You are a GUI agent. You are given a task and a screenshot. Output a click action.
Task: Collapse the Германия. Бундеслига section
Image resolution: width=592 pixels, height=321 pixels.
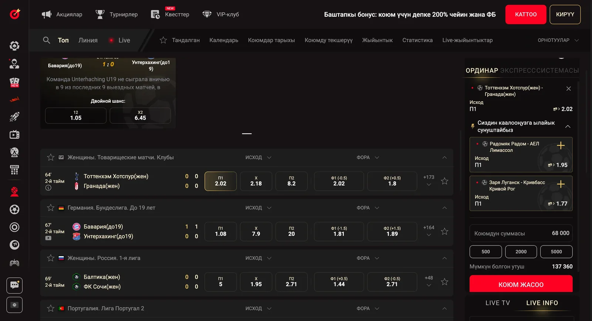click(x=444, y=208)
